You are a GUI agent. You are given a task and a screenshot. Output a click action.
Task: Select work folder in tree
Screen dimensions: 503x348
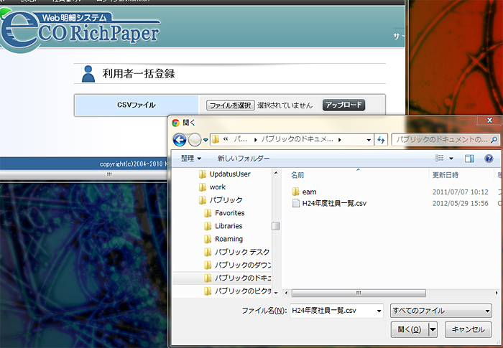[212, 187]
